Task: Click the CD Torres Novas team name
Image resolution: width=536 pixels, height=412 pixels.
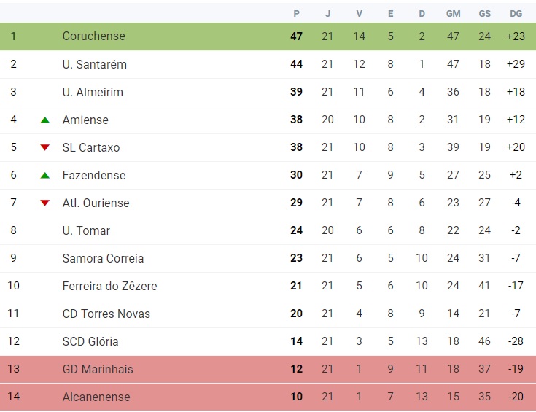Action: pyautogui.click(x=106, y=314)
